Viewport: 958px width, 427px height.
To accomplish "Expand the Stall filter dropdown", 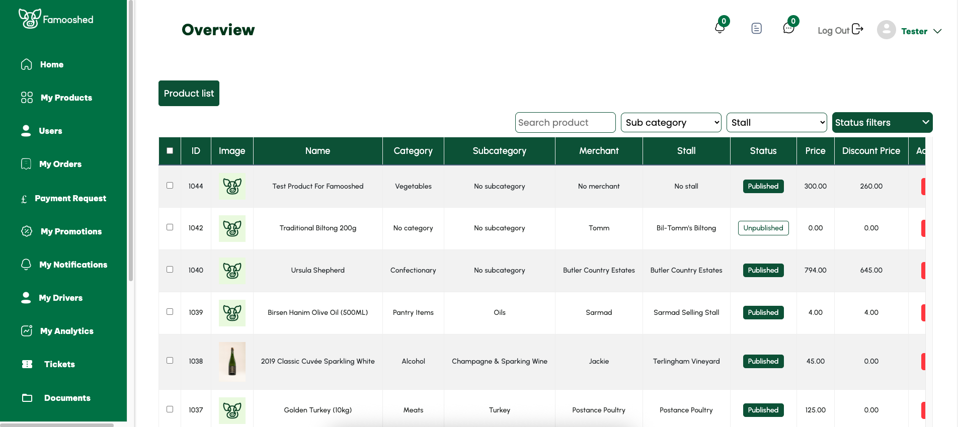I will tap(776, 123).
